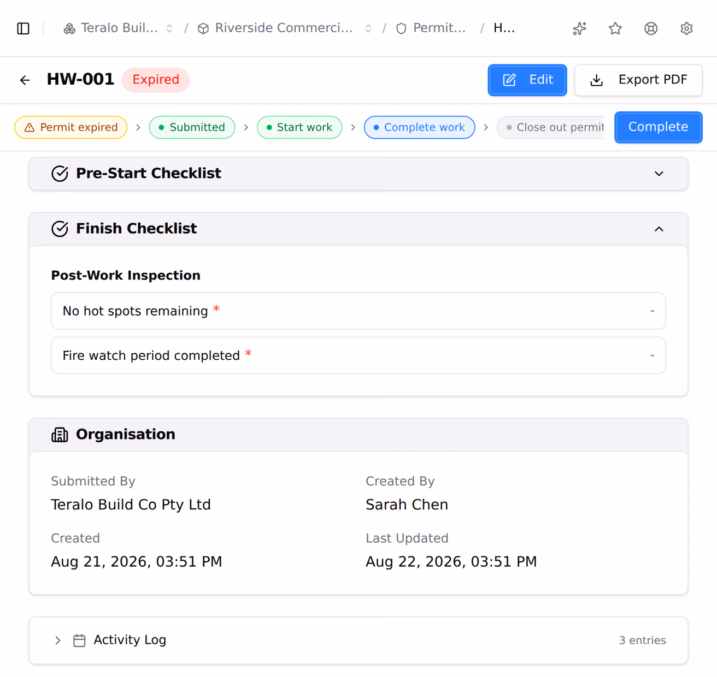Open the AI sparkle assistant icon
This screenshot has width=717, height=677.
point(580,28)
